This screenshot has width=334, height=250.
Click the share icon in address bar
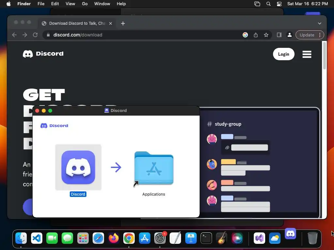(256, 35)
